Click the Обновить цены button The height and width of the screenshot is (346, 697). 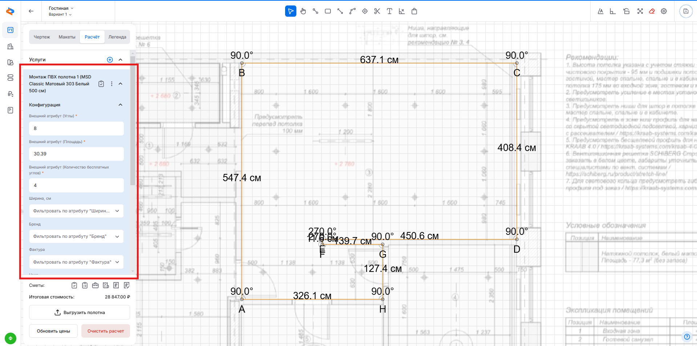53,331
